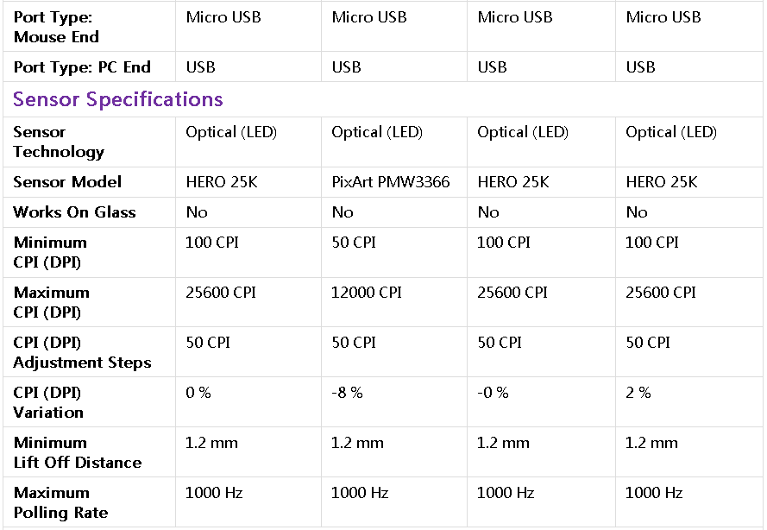Select the -0 % CPI variation value
767x530 pixels.
[493, 393]
